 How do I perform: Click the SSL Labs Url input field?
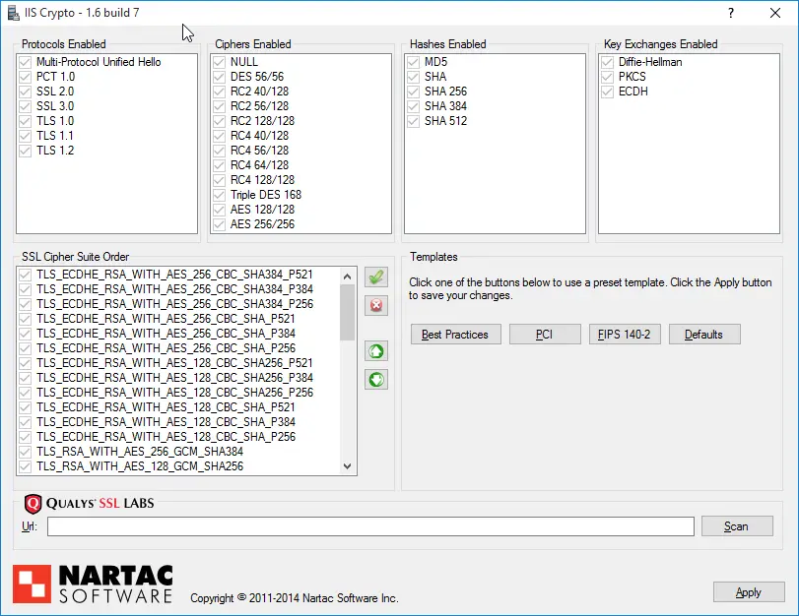(370, 526)
